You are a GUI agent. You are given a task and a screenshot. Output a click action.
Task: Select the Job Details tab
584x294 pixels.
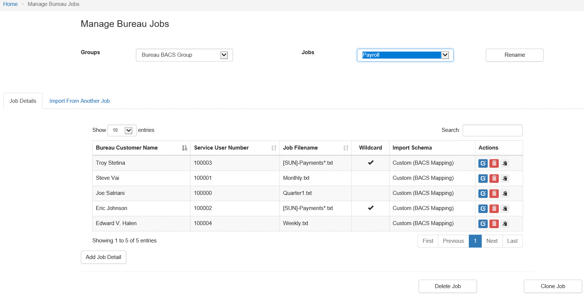23,101
